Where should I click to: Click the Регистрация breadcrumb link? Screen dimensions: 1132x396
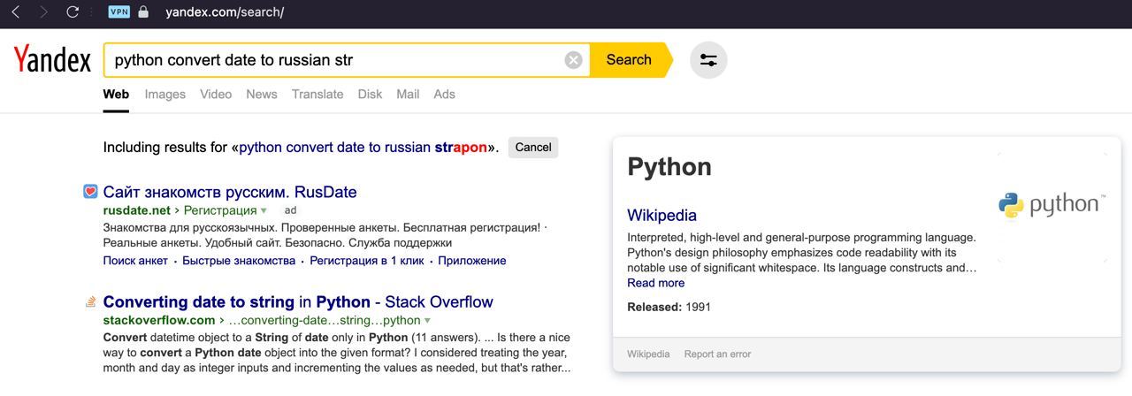point(220,210)
